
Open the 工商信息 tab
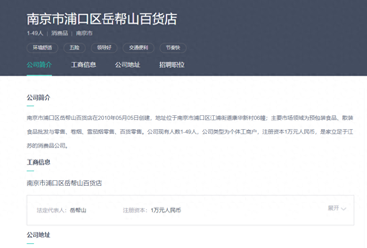[83, 65]
